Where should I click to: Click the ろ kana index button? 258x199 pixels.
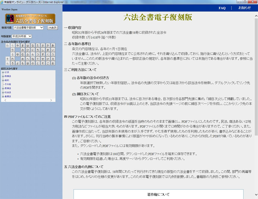13,64
